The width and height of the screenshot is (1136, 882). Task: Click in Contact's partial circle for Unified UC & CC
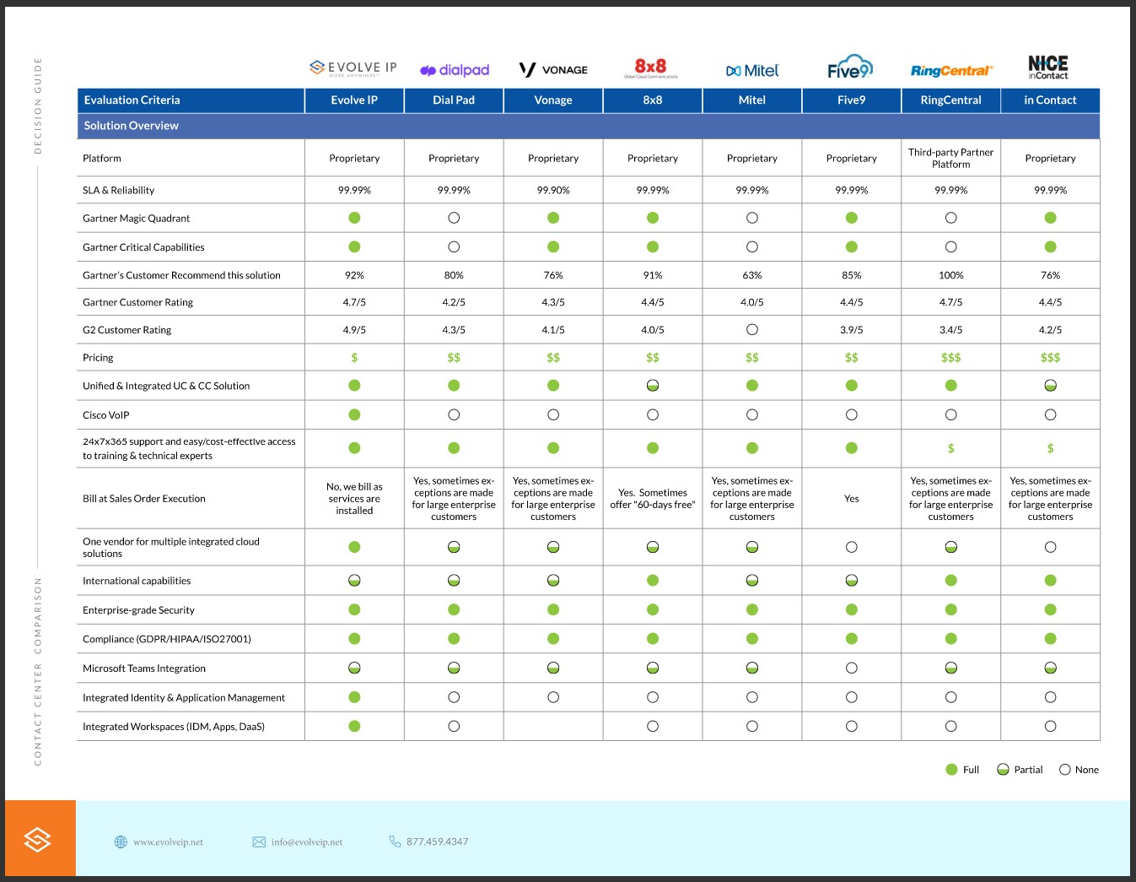[x=1050, y=386]
